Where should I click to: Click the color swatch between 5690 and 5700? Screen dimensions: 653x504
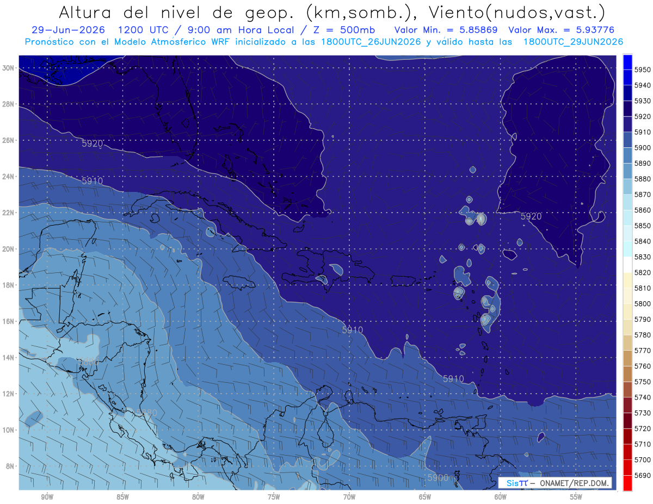point(627,467)
